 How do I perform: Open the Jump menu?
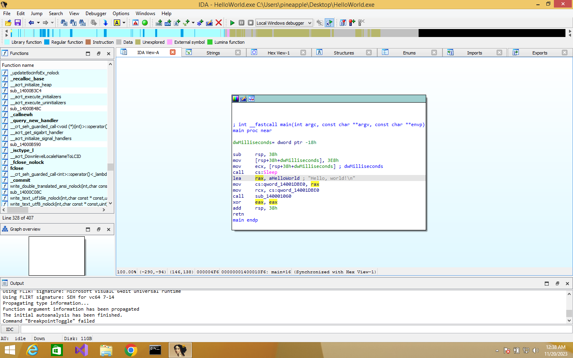tap(37, 14)
